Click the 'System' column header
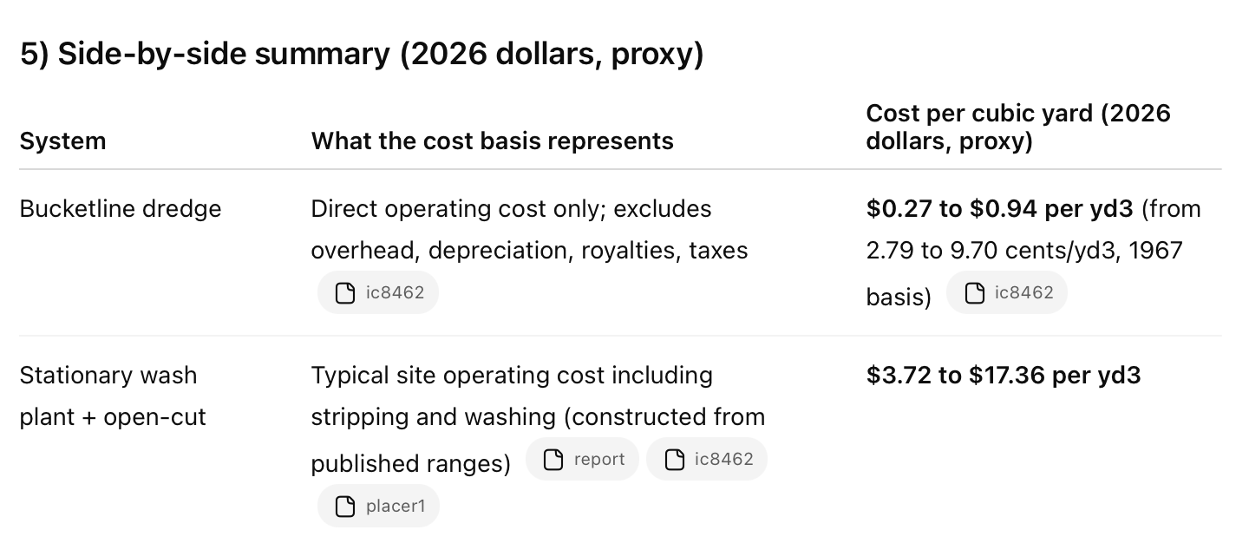This screenshot has height=543, width=1249. click(x=62, y=141)
